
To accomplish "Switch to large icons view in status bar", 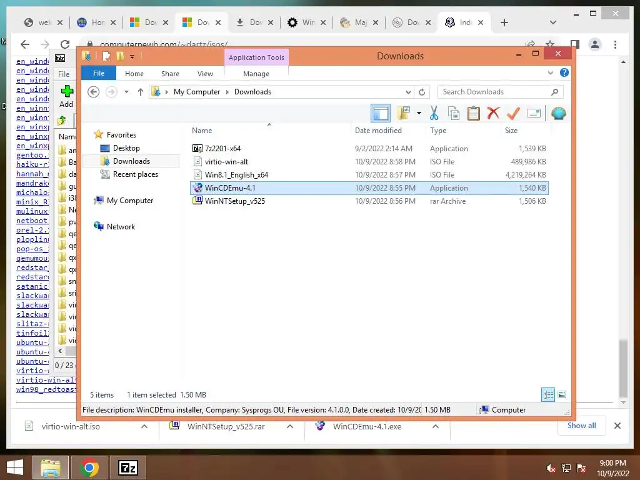I will coord(562,394).
